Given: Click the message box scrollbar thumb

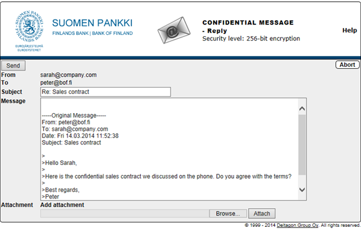Looking at the screenshot, I should point(302,145).
